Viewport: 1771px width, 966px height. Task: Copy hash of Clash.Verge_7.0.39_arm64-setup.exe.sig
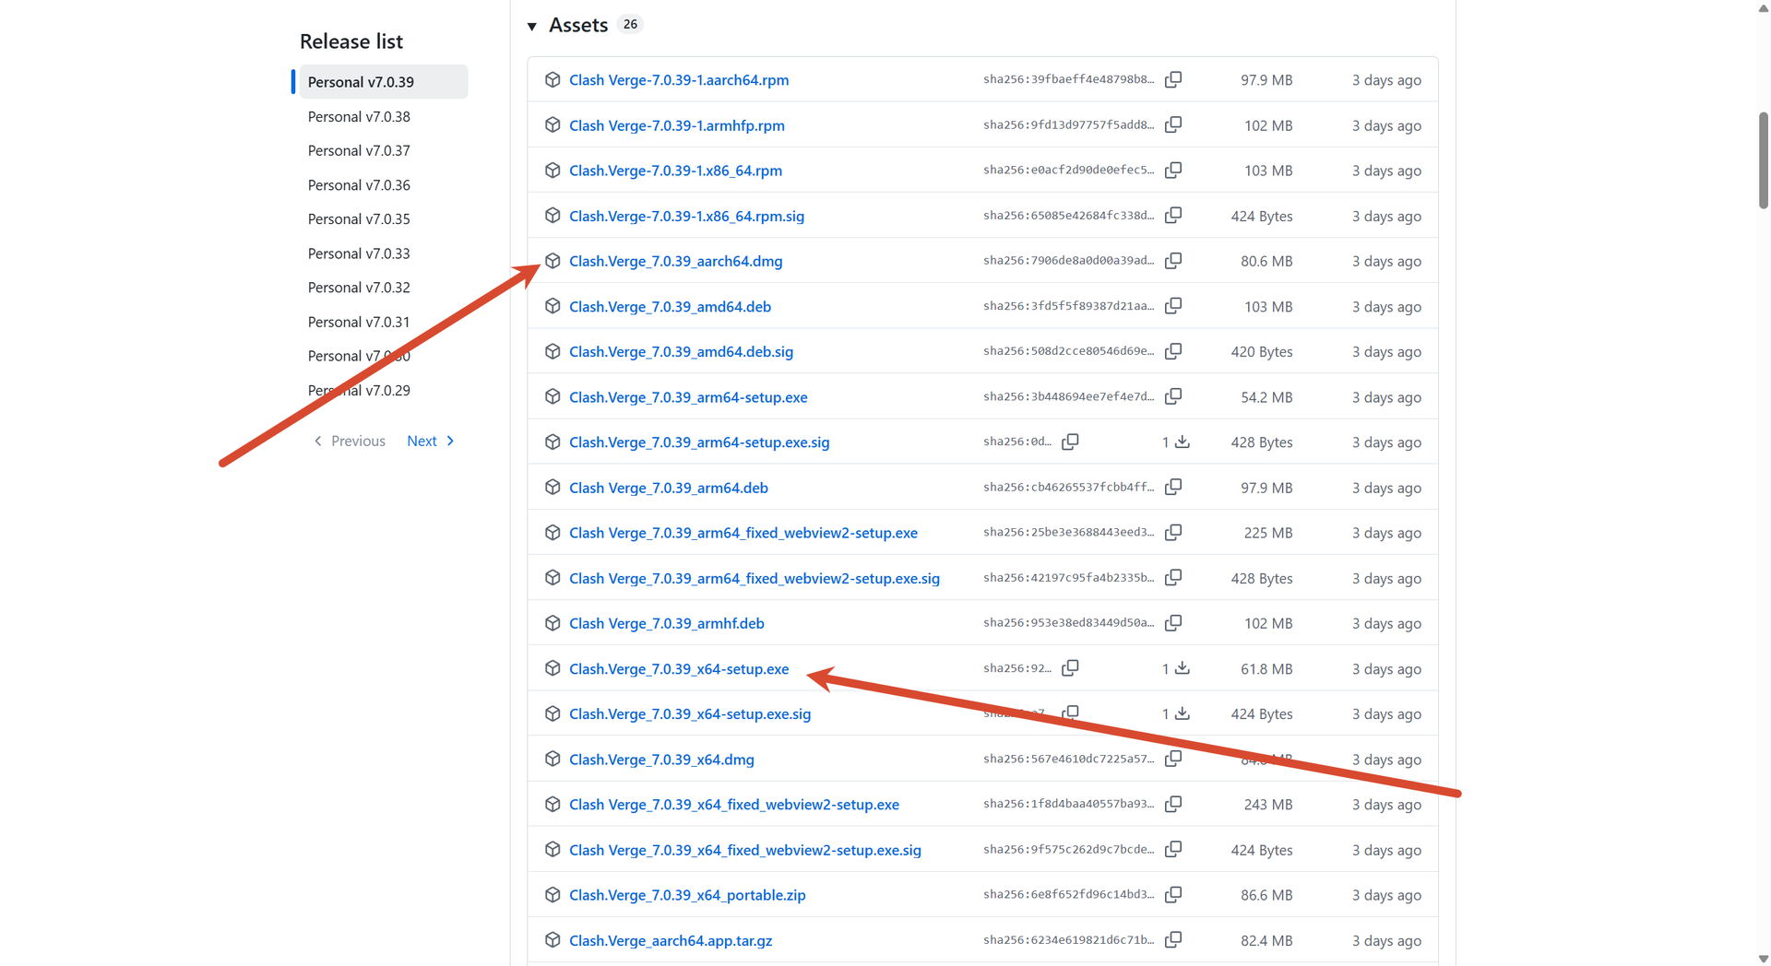click(1070, 442)
